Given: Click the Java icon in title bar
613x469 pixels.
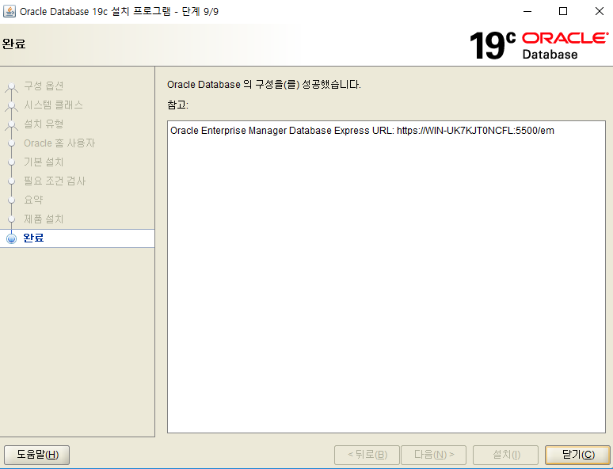Looking at the screenshot, I should (9, 11).
